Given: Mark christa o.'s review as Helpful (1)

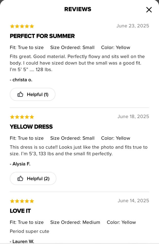Looking at the screenshot, I should (32, 95).
